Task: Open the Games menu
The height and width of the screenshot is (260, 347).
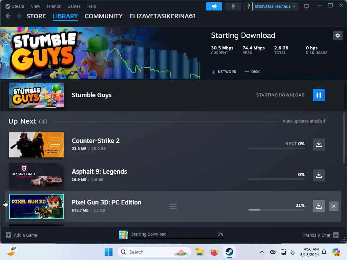Action: [x=74, y=6]
